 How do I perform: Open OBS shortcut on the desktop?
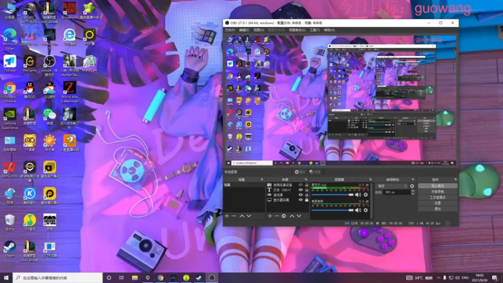pos(50,64)
